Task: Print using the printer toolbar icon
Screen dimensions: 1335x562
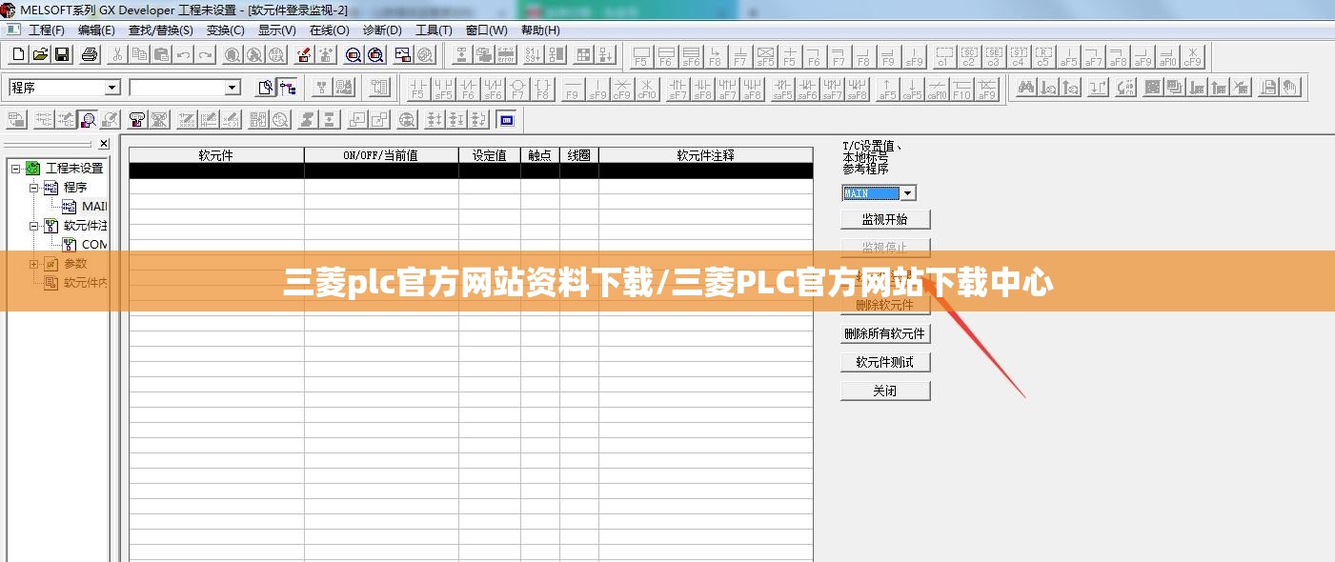Action: point(90,54)
